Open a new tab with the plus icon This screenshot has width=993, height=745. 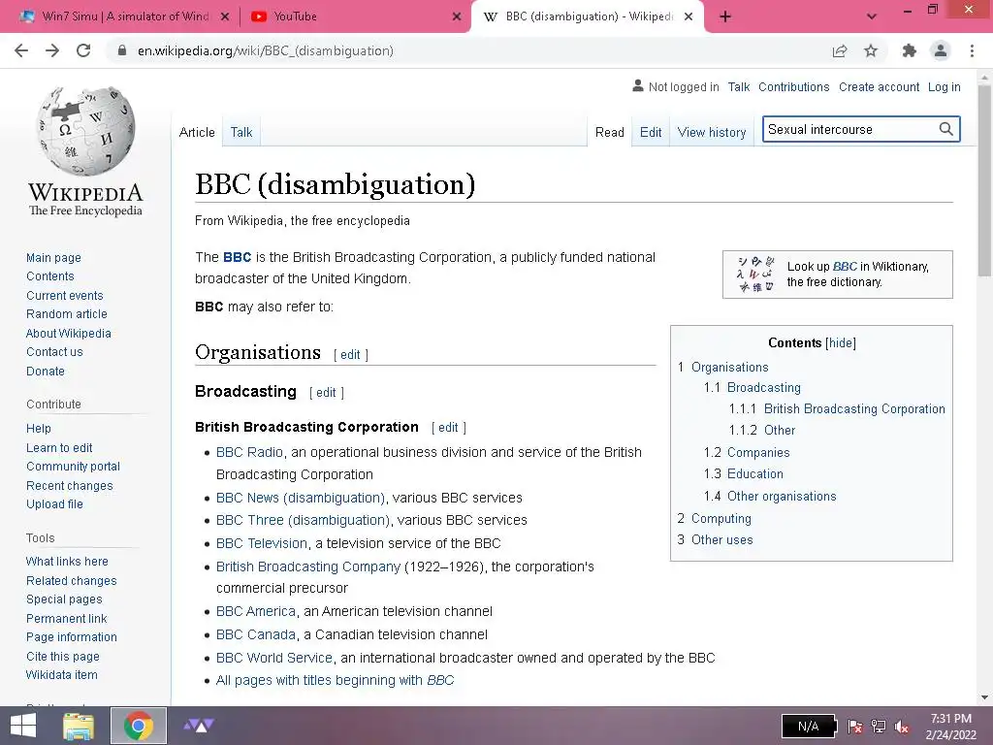click(x=725, y=16)
